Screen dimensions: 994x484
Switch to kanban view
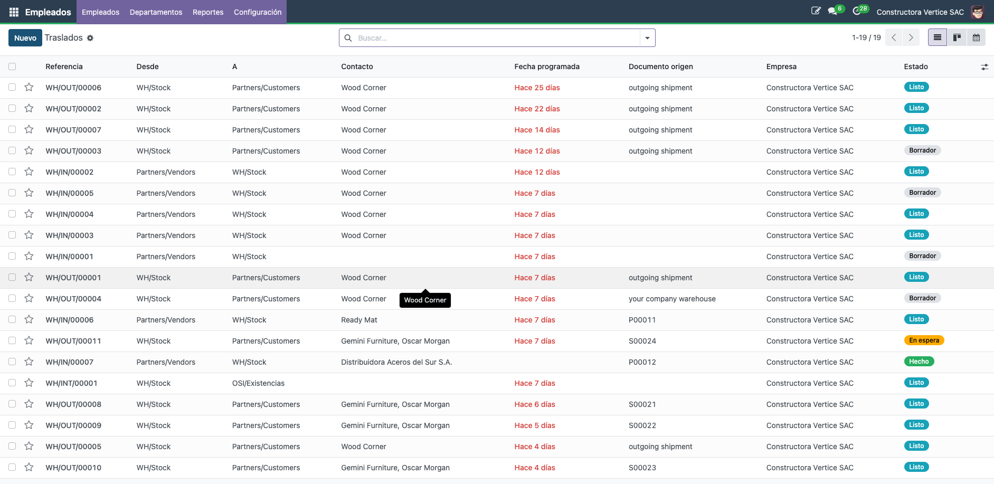point(957,37)
